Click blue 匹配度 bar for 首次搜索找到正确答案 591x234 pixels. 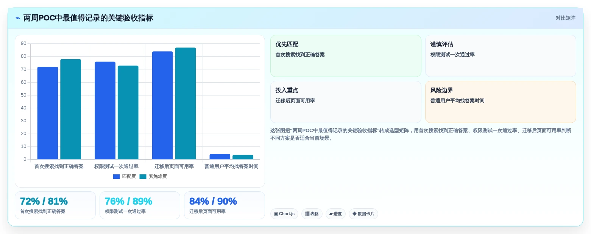48,113
